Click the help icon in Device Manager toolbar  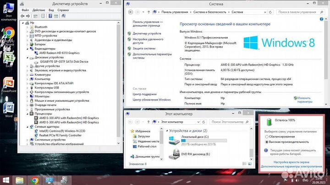point(50,16)
